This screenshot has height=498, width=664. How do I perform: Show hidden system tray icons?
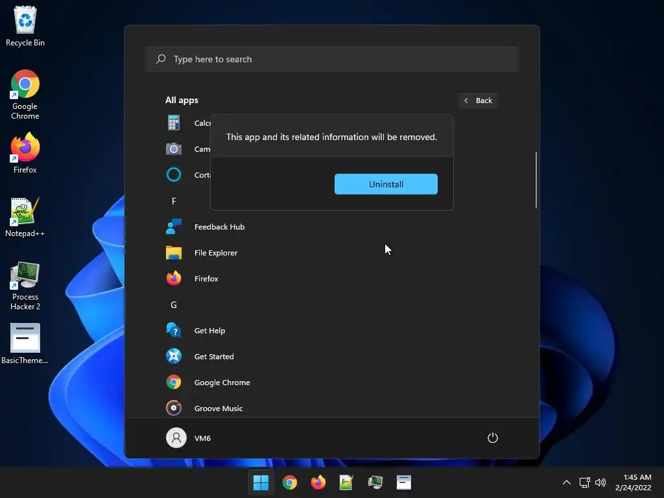tap(567, 482)
